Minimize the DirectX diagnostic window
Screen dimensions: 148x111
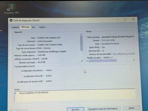[118, 20]
